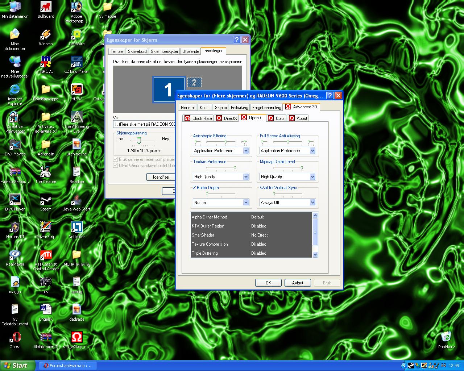
Task: Click Steam icon in system tray
Action: click(411, 366)
